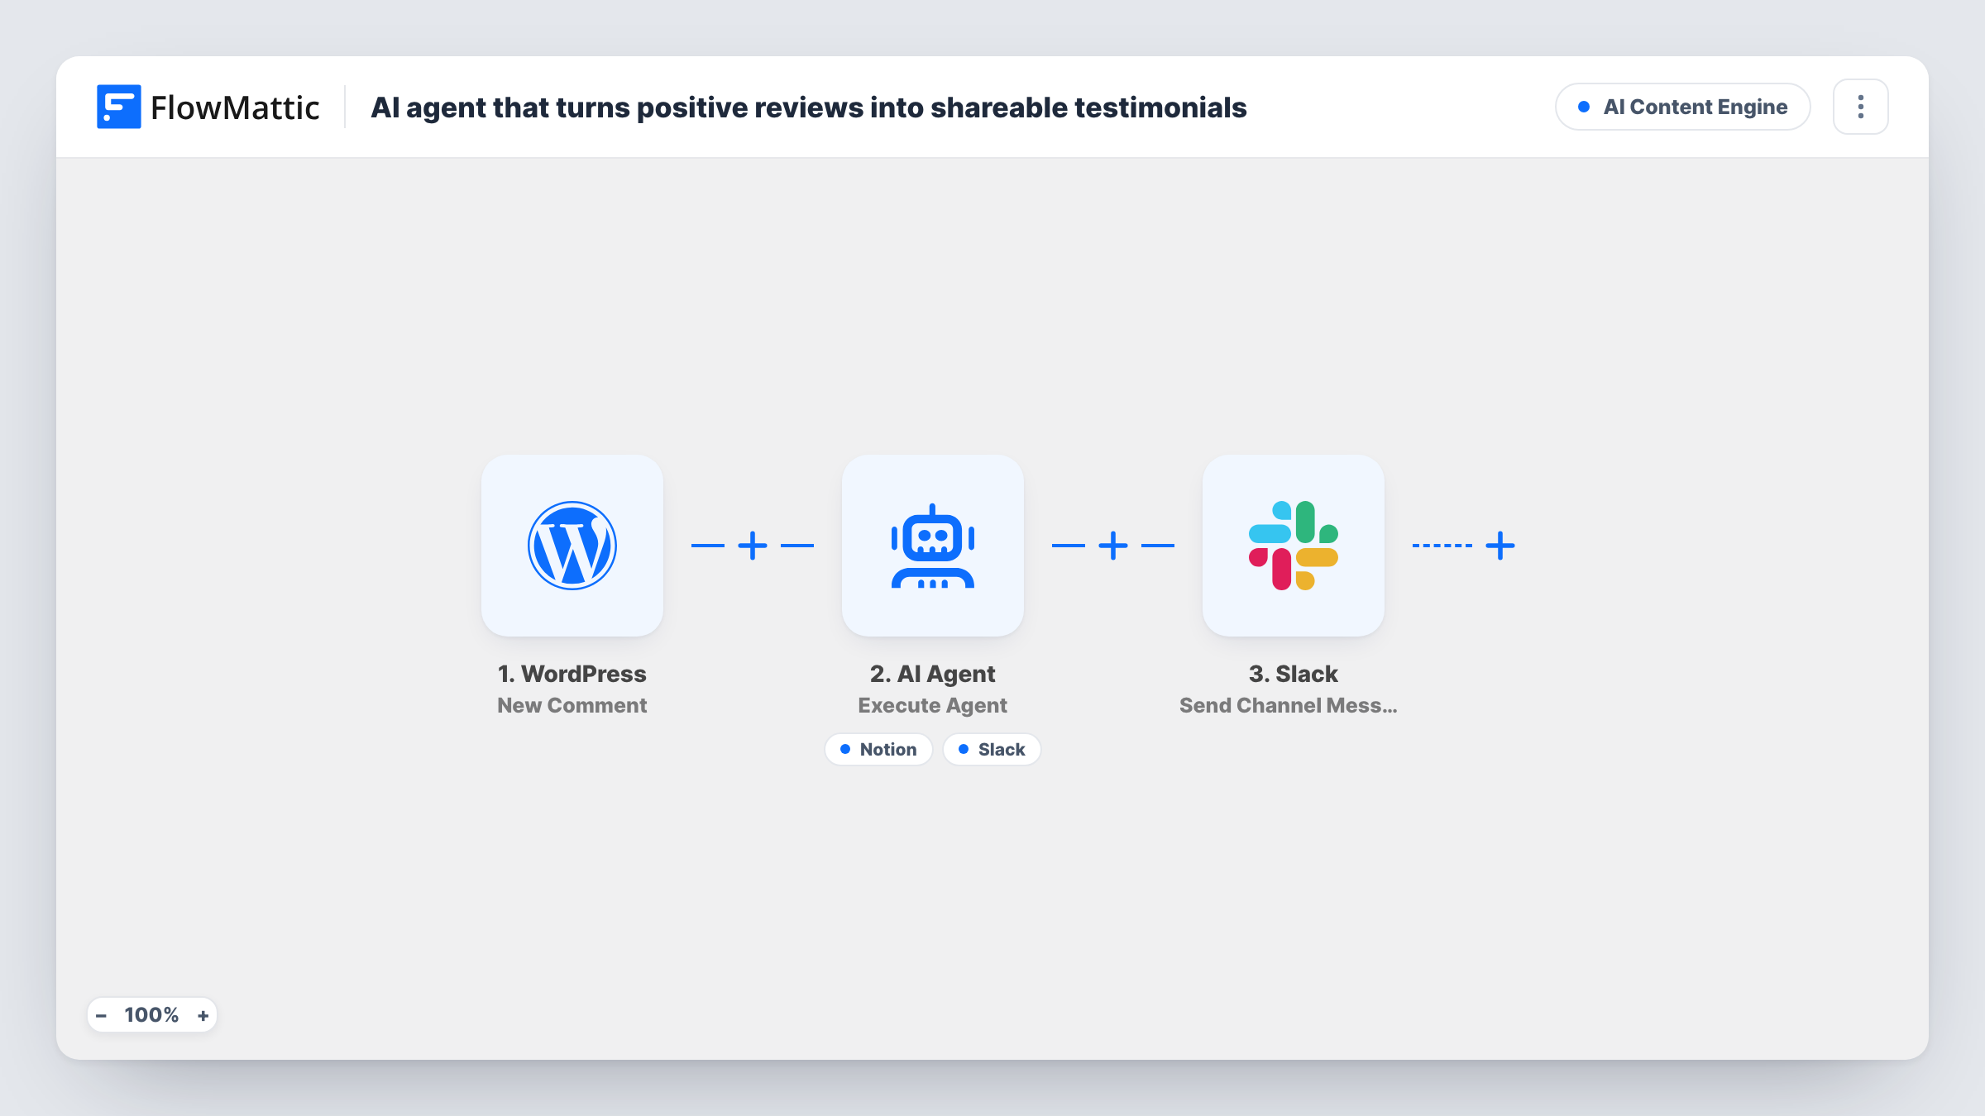Click the '2. AI Agent' step label
Image resolution: width=1985 pixels, height=1116 pixels.
coord(933,674)
